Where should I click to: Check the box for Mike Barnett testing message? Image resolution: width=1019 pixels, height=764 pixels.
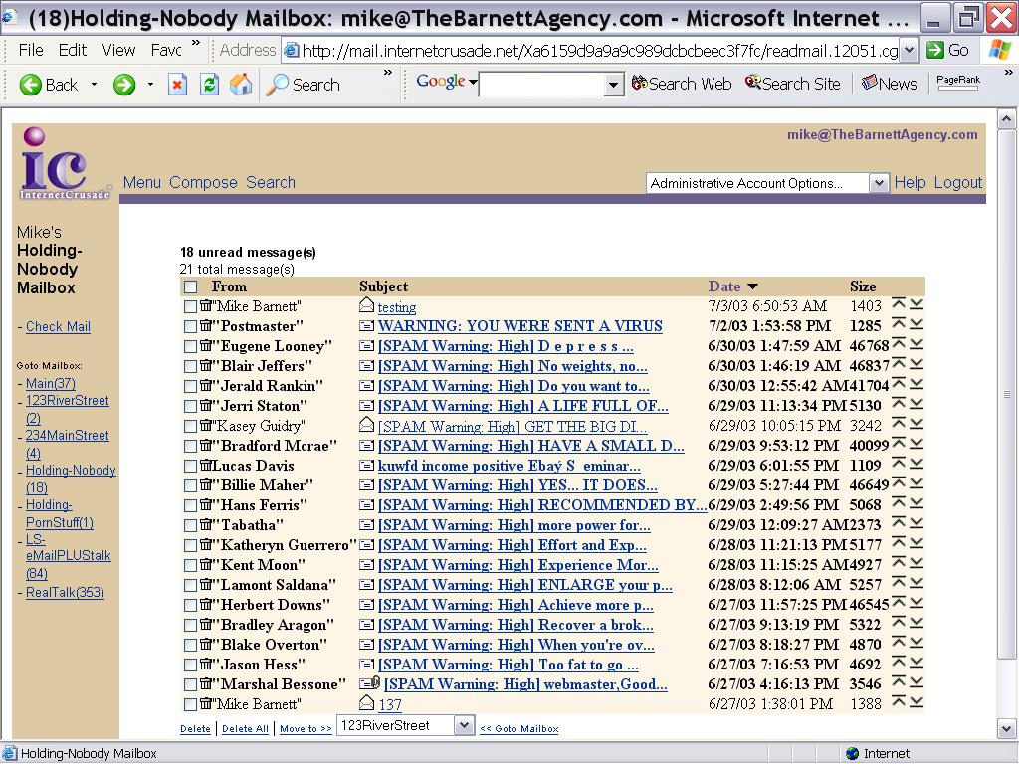coord(190,306)
